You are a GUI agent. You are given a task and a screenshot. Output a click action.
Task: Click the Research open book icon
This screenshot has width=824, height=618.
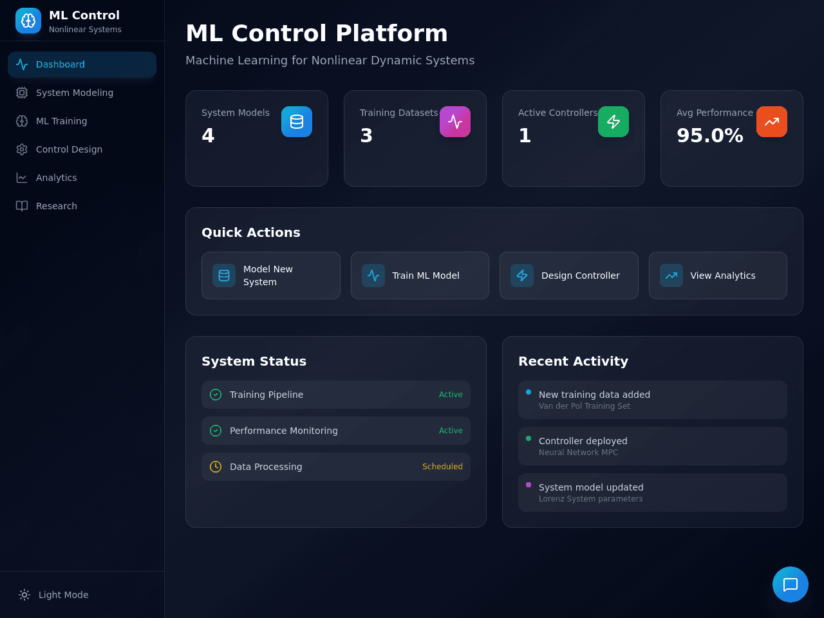tap(22, 206)
